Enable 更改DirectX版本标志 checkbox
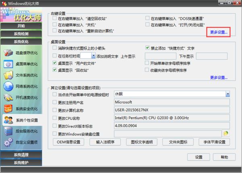The height and width of the screenshot is (173, 242). point(54,126)
